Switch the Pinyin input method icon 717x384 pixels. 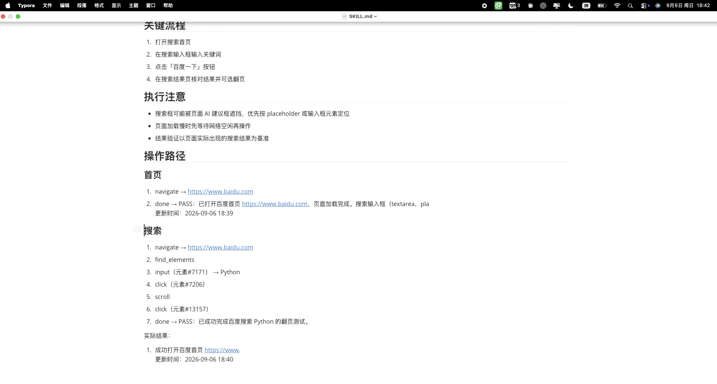586,6
